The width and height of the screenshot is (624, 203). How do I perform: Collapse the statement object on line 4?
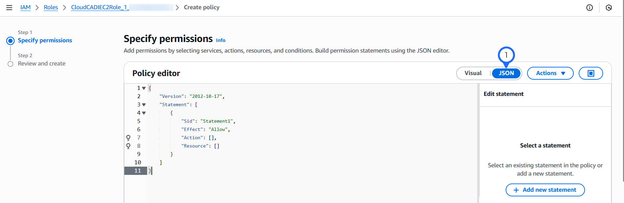click(x=144, y=113)
